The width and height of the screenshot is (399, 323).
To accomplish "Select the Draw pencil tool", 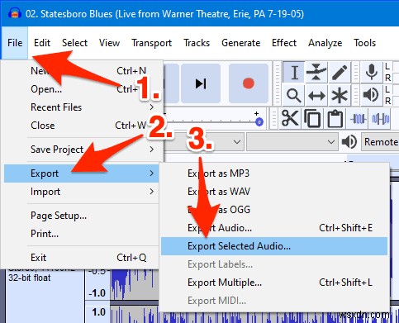I will (340, 73).
